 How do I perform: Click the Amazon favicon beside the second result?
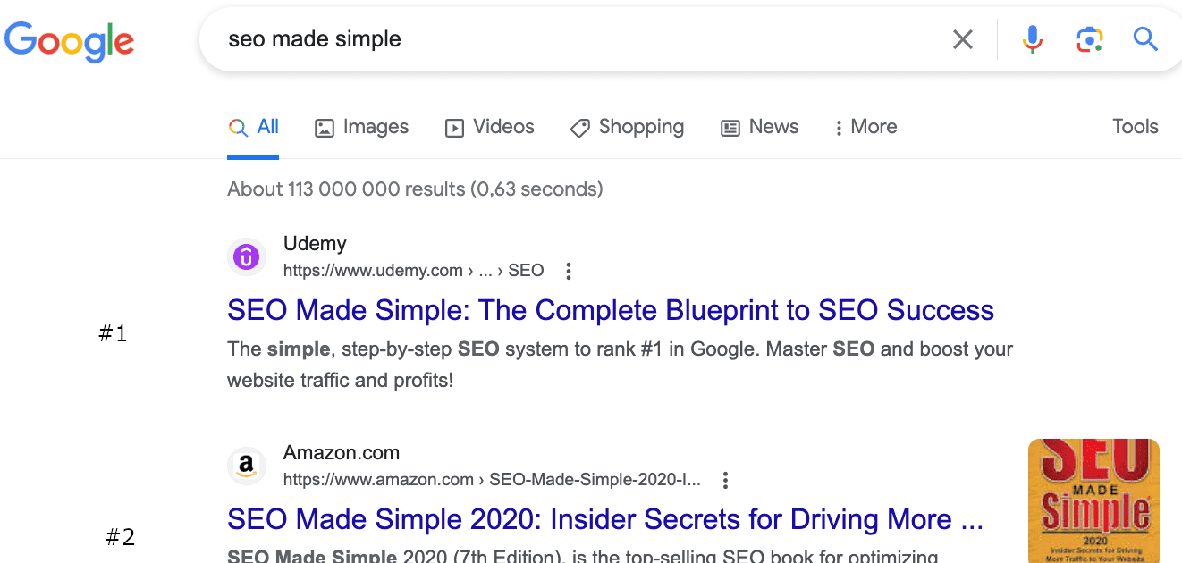click(x=247, y=466)
